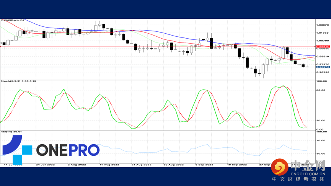Screen dimensions: 331x186
Task: Click the RSI(14) 39.61 indicator label
Action: coord(11,132)
